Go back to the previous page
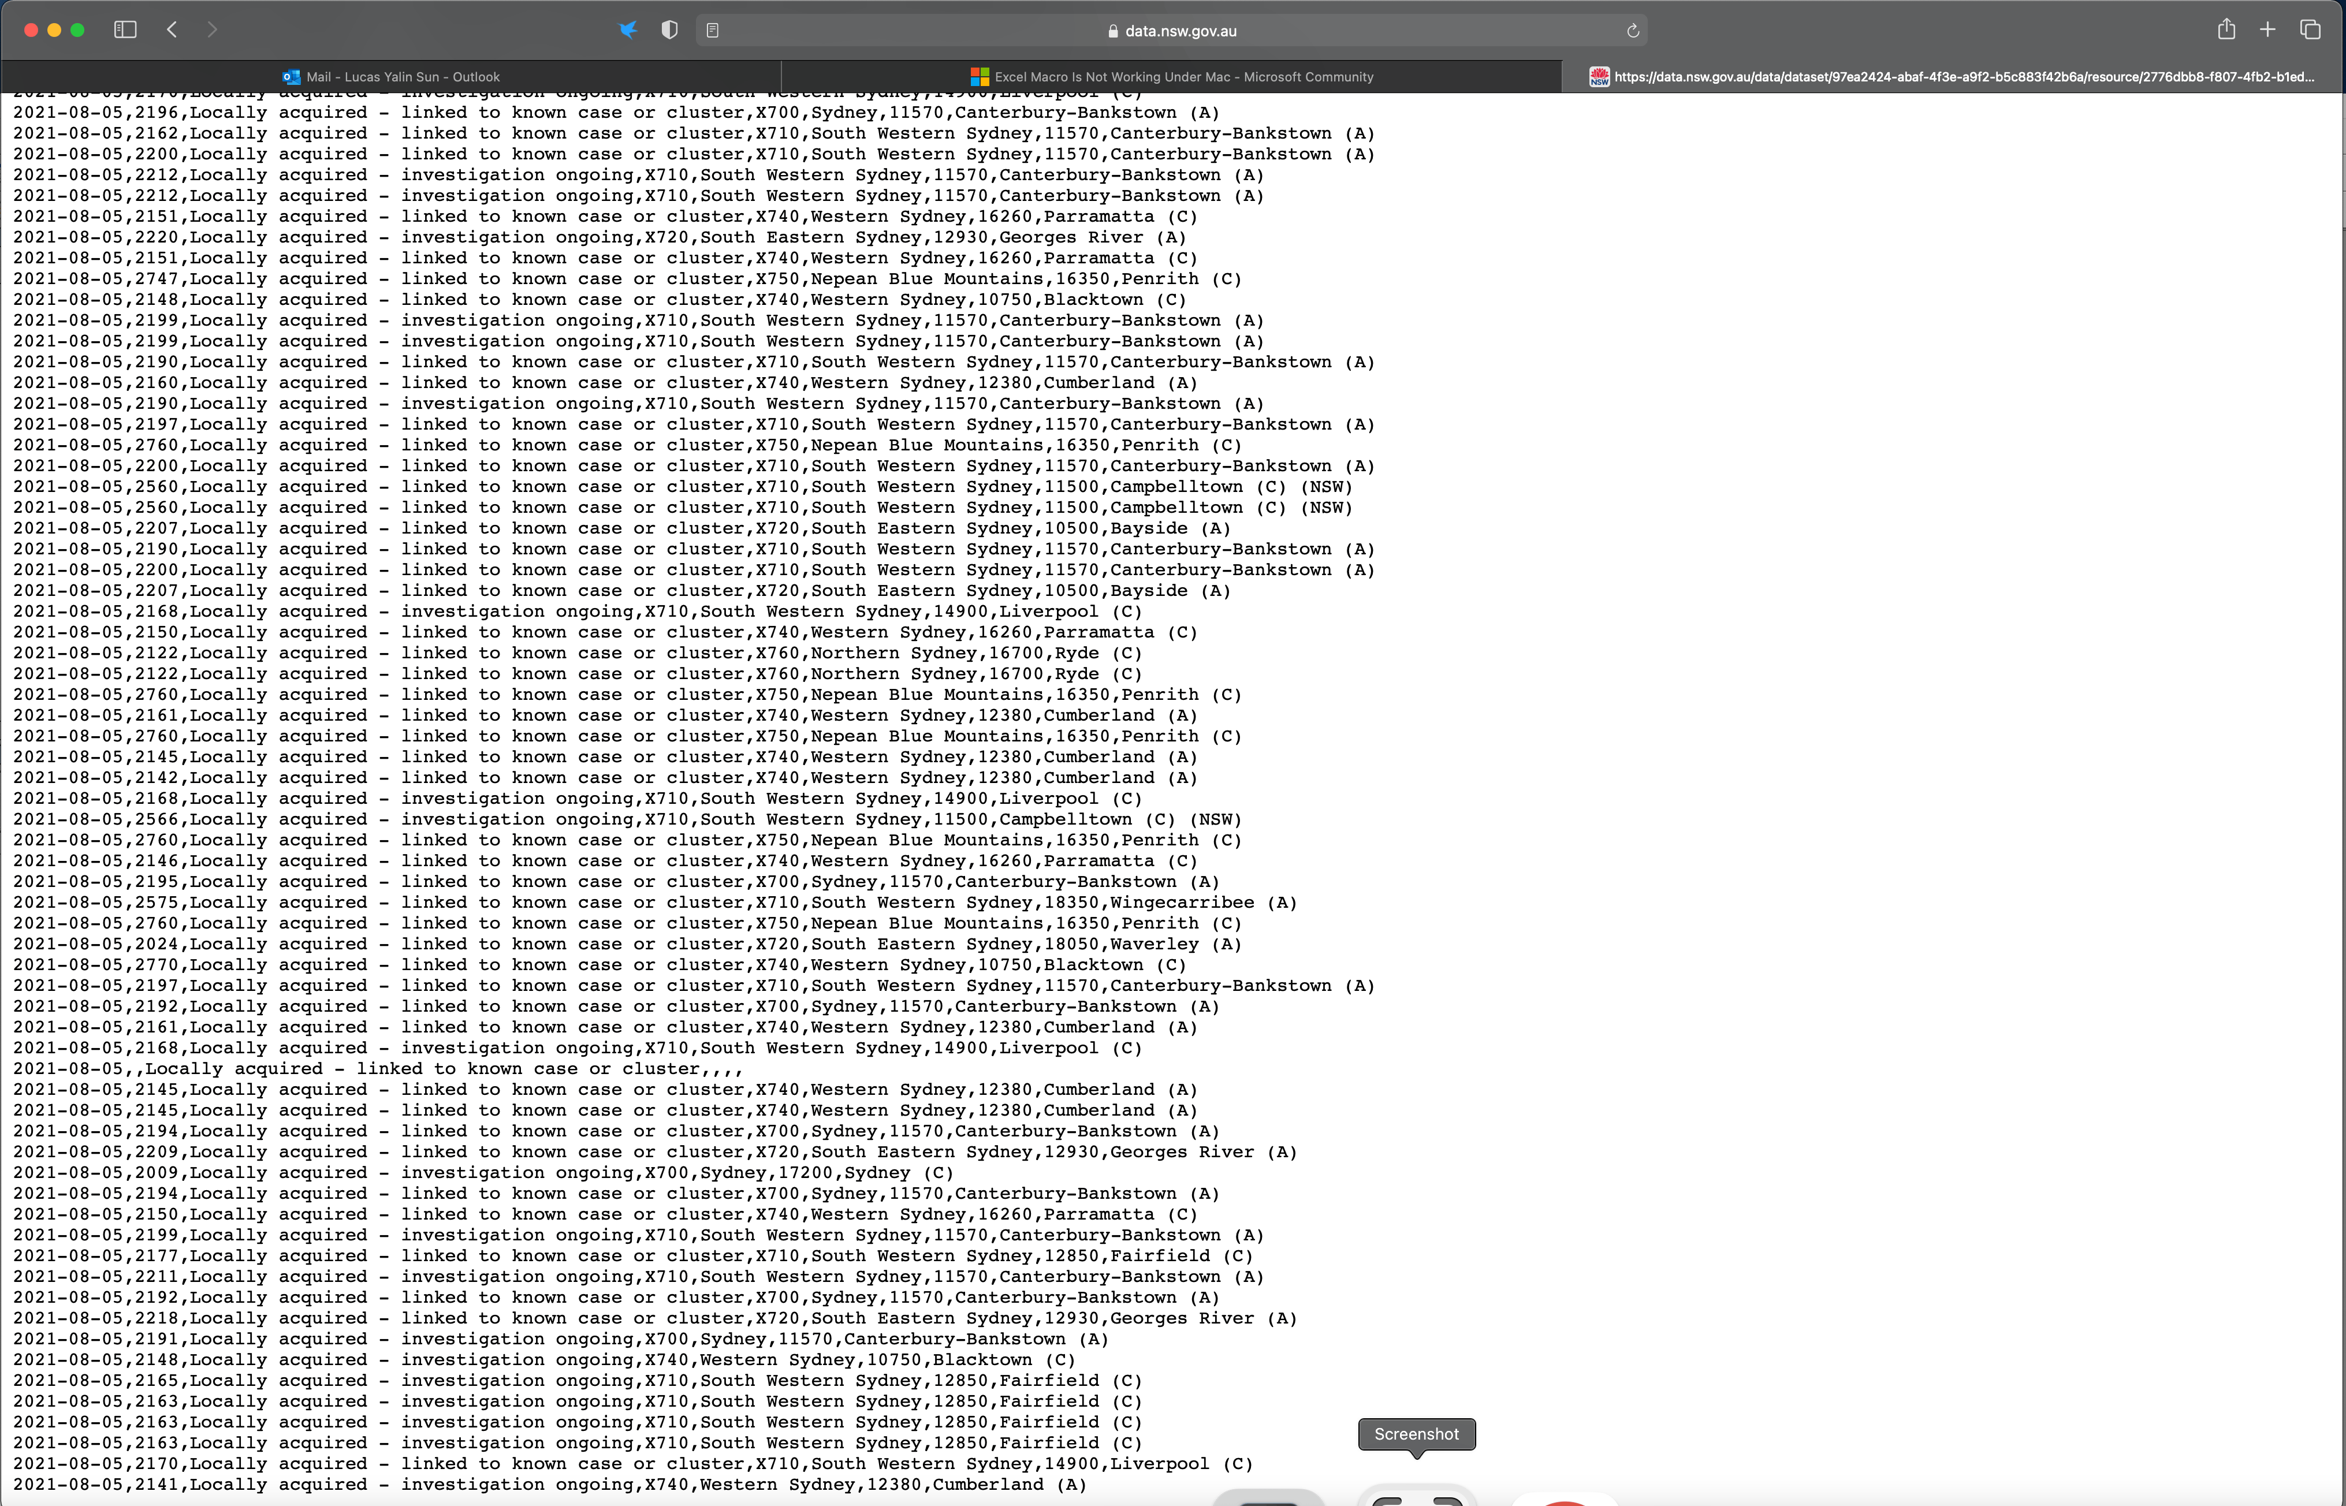This screenshot has width=2346, height=1506. tap(172, 30)
